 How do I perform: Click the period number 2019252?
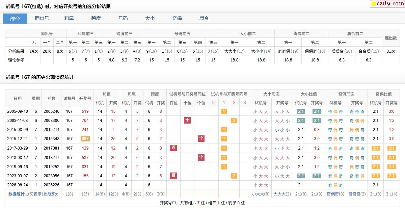[51, 166]
